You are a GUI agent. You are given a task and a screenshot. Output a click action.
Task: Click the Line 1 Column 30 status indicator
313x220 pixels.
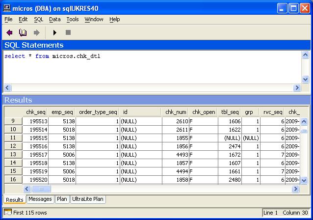[286, 213]
